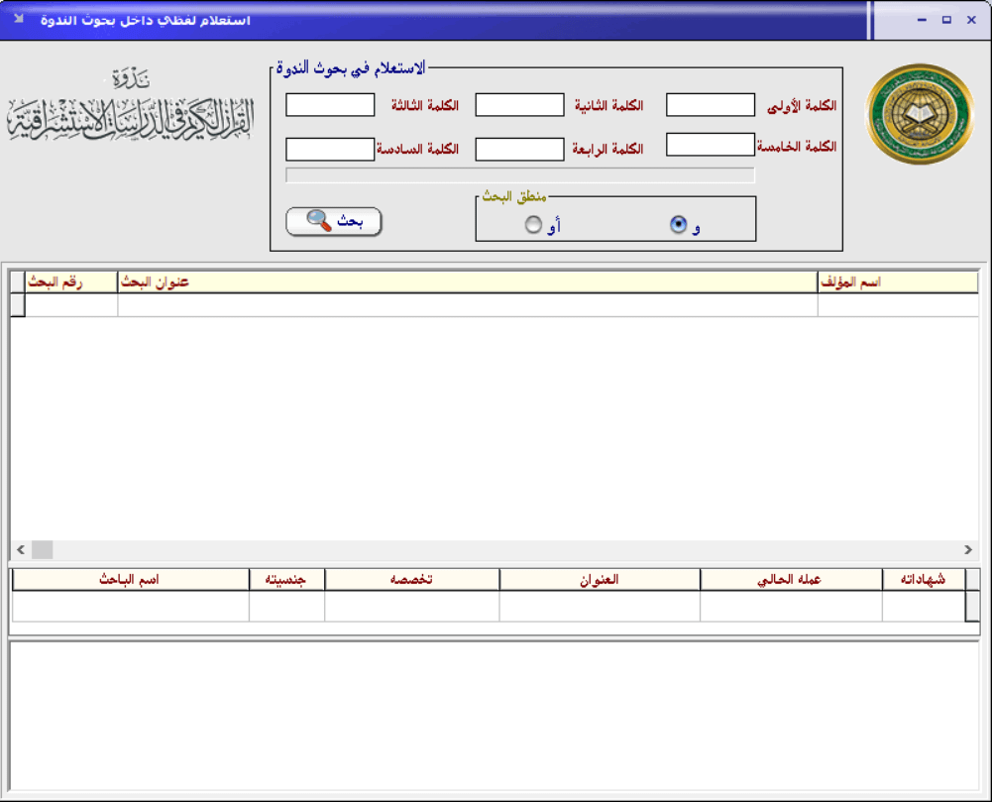Click the عمله الحالي column header
Screen dimensions: 992x802
click(791, 579)
